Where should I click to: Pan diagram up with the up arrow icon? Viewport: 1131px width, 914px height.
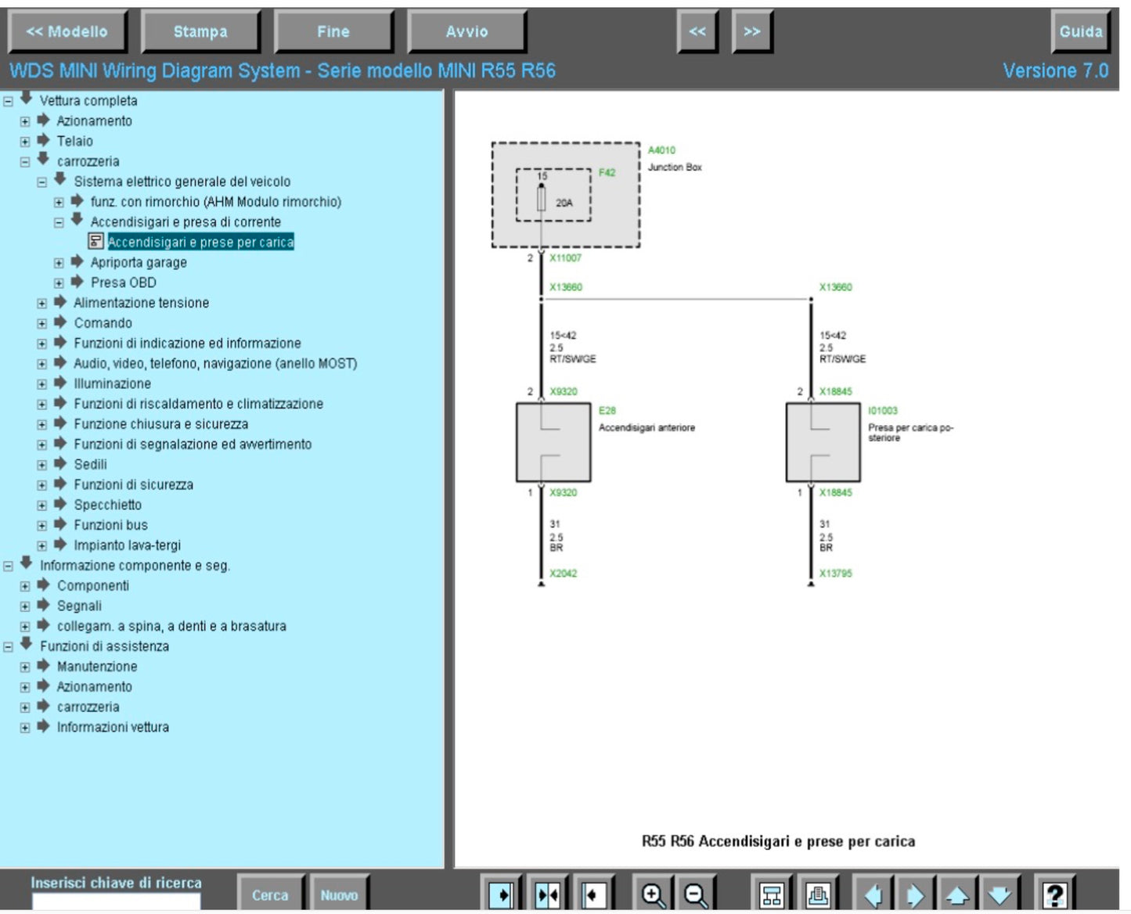[956, 894]
